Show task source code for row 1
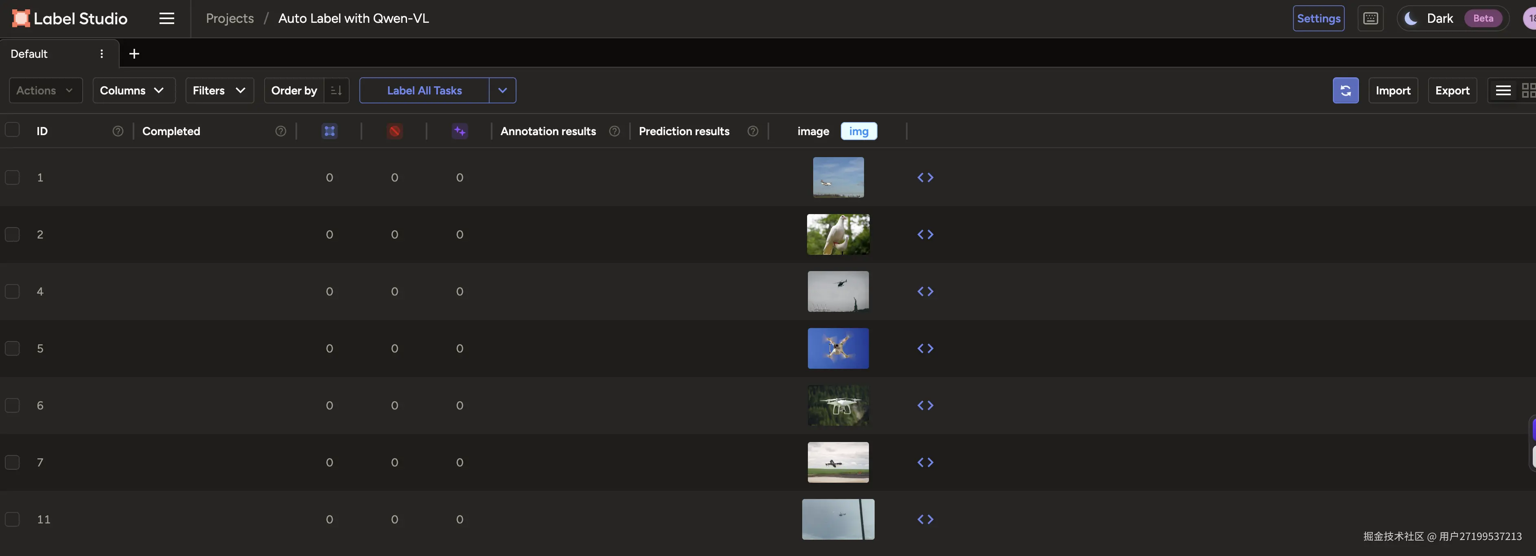Screen dimensions: 1536x556 point(925,178)
